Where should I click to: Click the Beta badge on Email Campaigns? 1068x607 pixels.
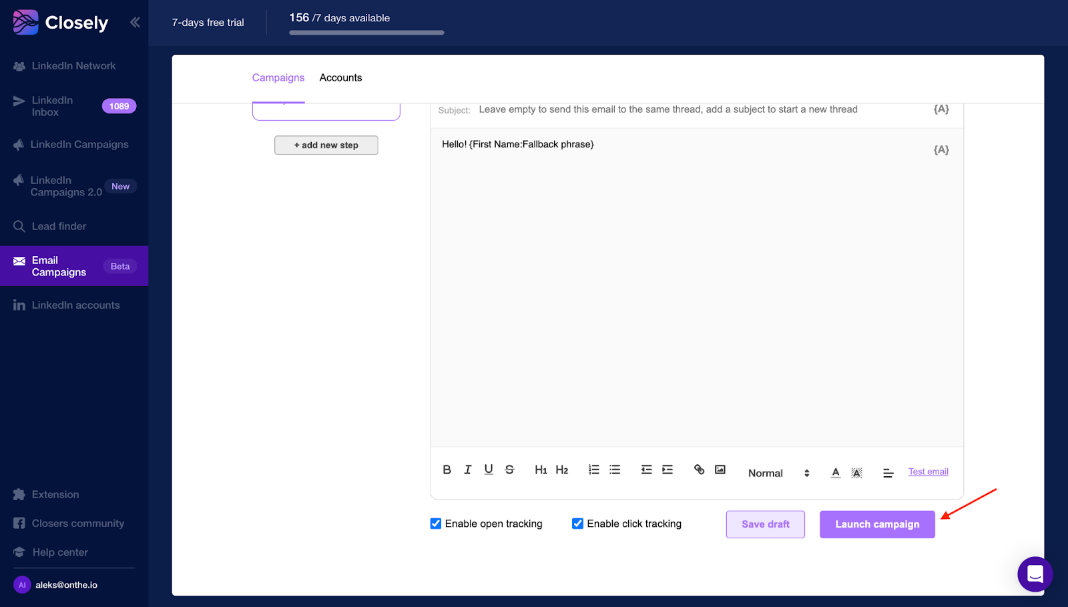(x=120, y=266)
